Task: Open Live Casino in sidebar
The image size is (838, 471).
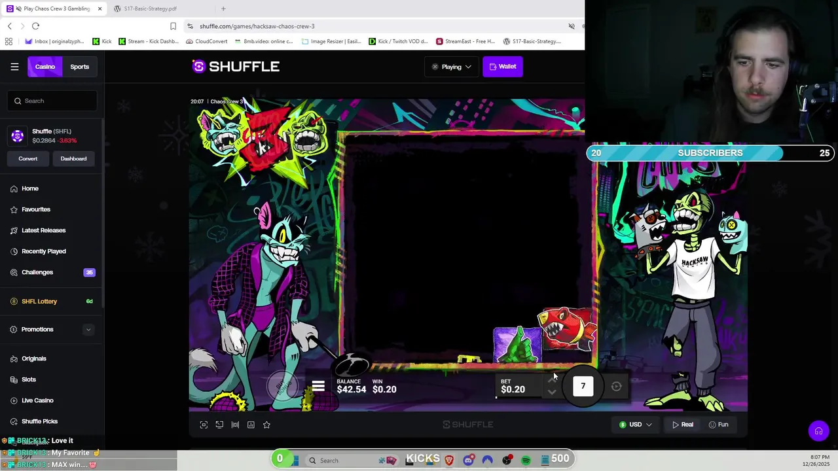Action: pos(37,400)
